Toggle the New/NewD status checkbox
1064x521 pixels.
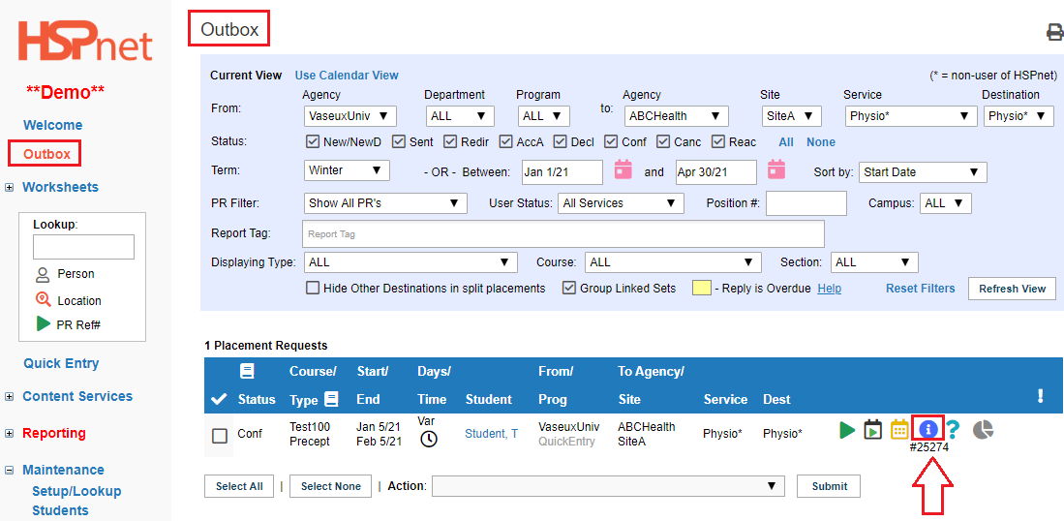tap(313, 141)
